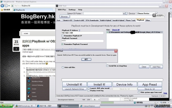The height and width of the screenshot is (108, 172).
Task: Switch to BBHTool-pob.zip taskbar item
Action: [25, 106]
